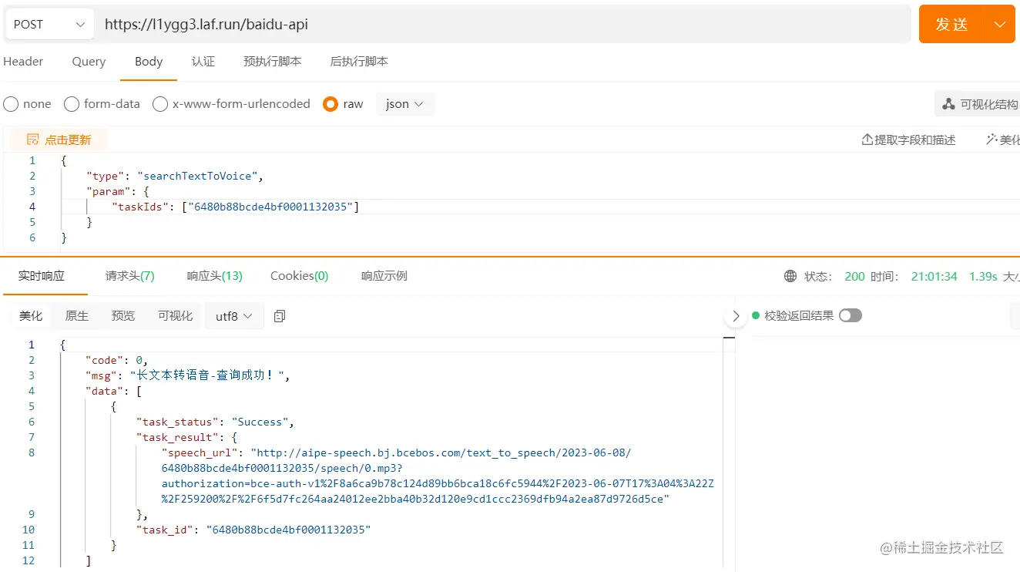Click 提取字段和描述 extract icon button

click(908, 140)
